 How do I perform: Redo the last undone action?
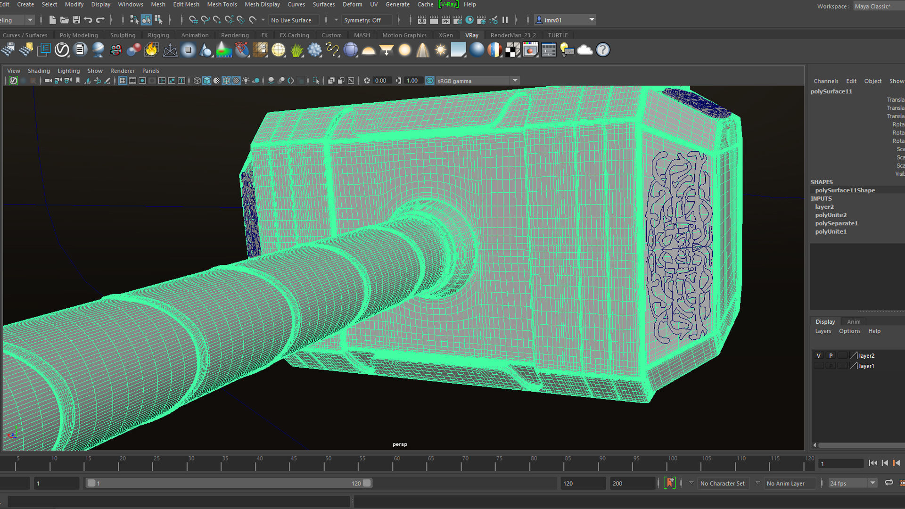tap(99, 20)
